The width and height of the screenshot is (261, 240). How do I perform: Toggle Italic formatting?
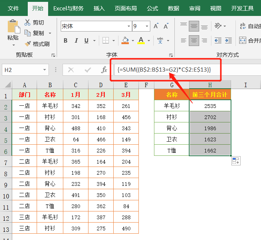coord(76,40)
